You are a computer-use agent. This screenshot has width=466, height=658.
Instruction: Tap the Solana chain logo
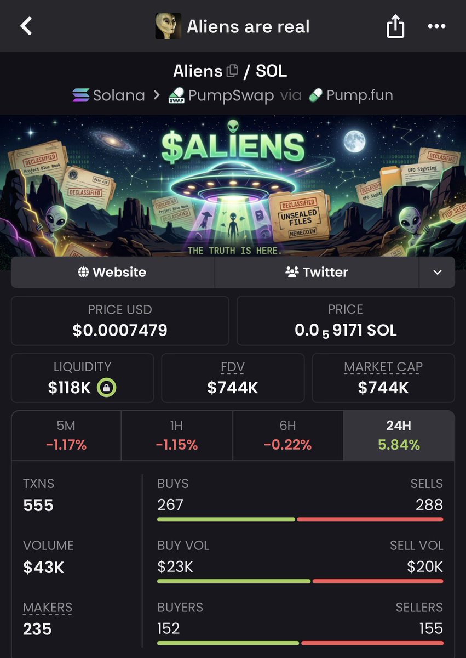(80, 95)
